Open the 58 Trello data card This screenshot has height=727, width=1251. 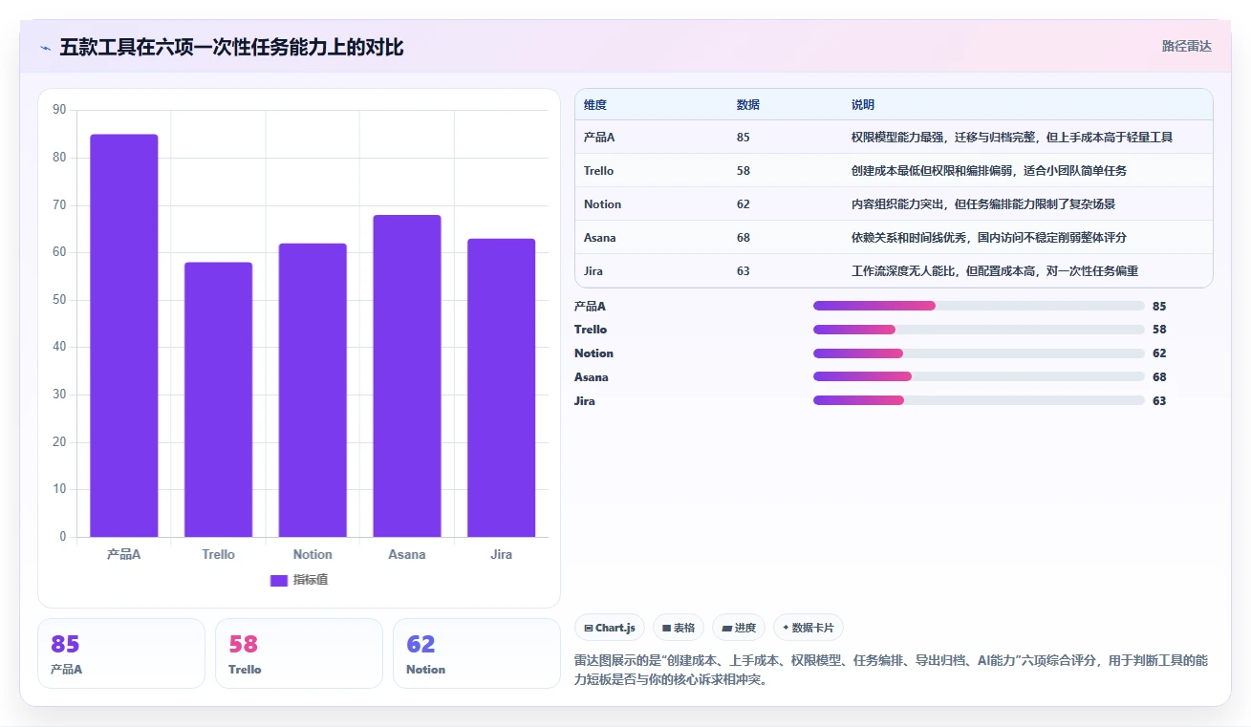point(299,653)
